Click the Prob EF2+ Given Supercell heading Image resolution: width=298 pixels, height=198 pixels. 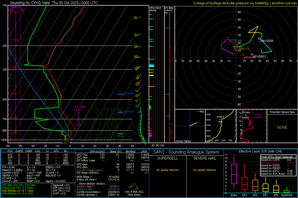click(x=277, y=157)
